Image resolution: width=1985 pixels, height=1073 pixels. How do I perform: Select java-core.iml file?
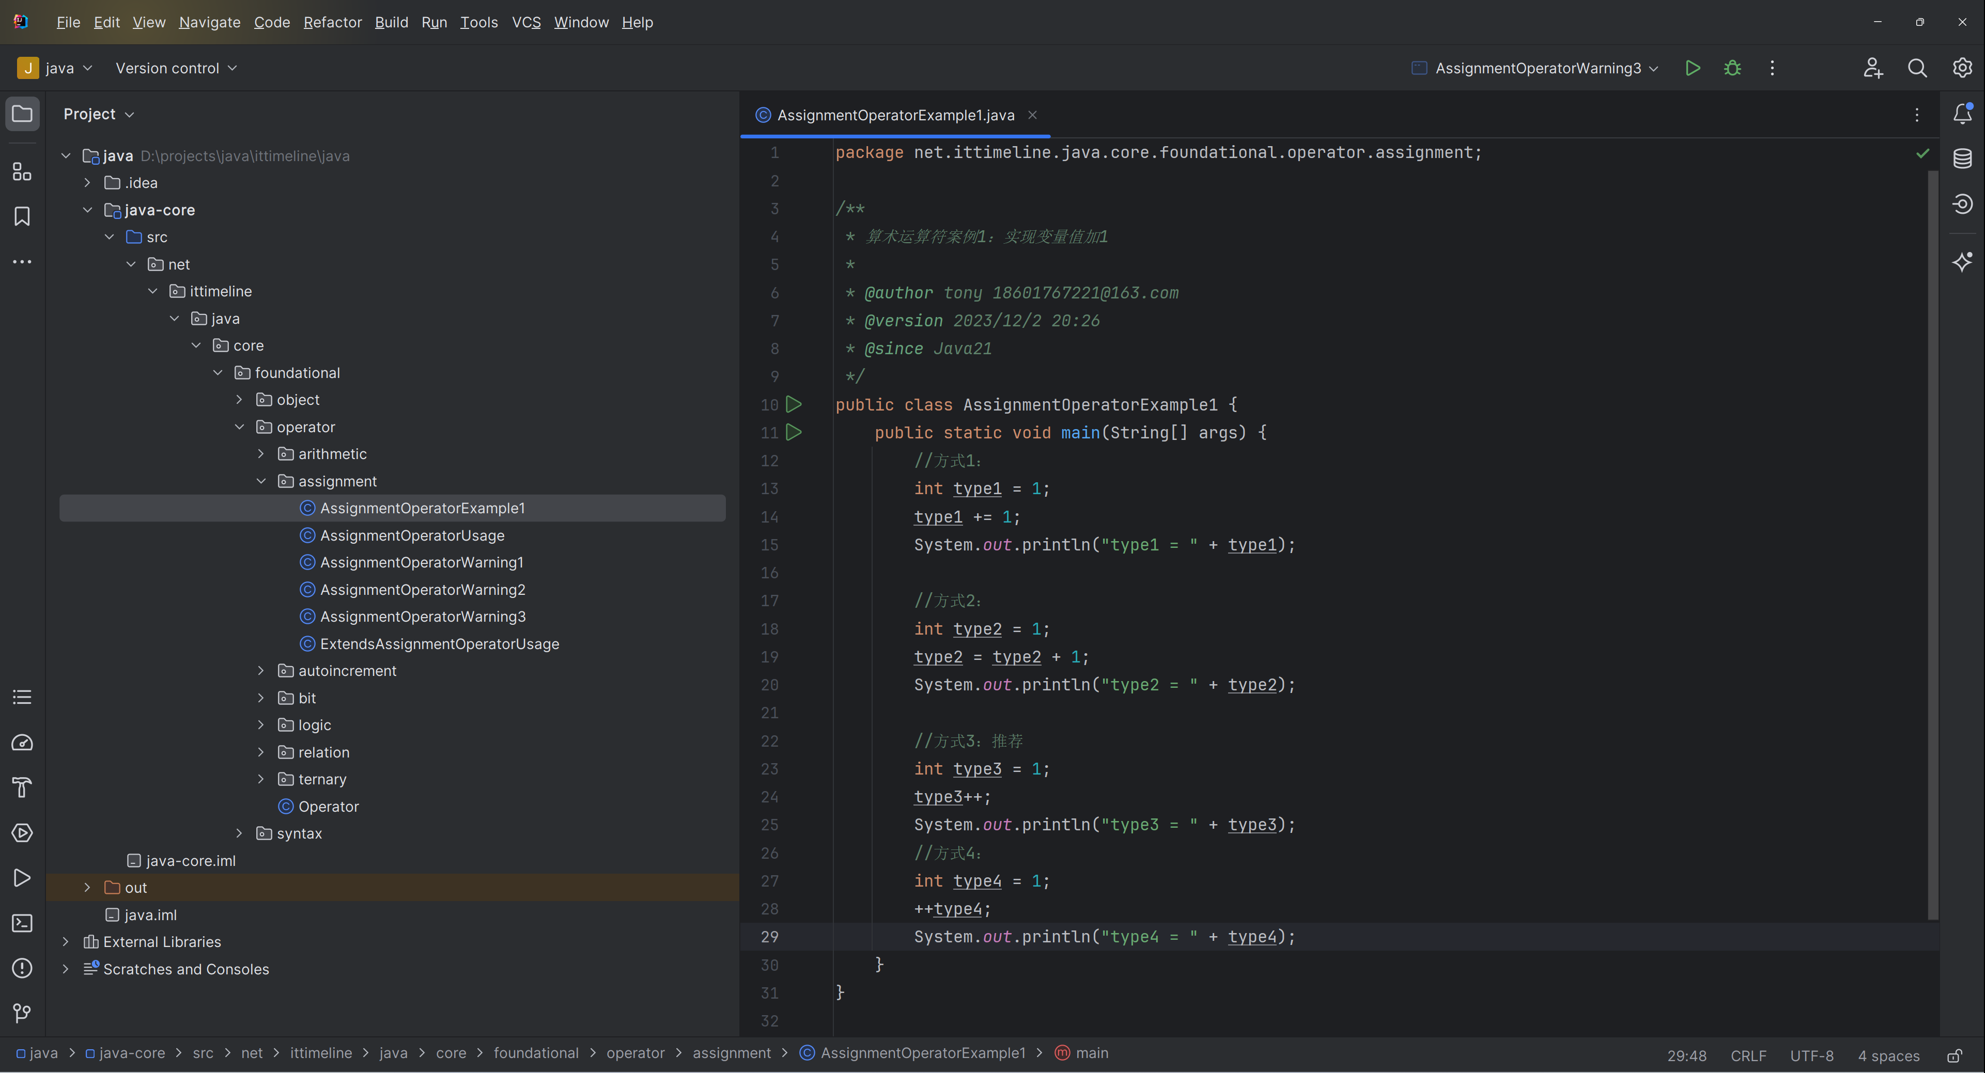[x=190, y=860]
